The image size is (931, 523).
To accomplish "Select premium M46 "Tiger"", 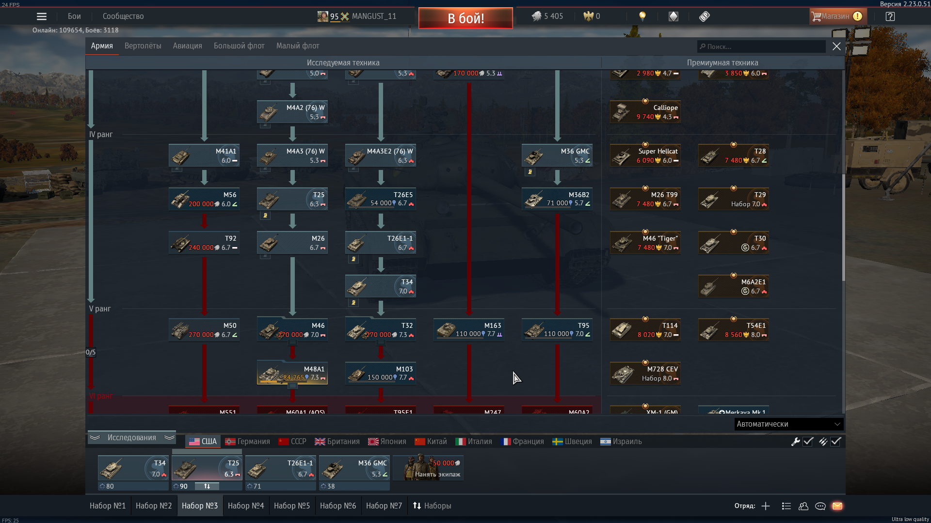I will pos(645,243).
